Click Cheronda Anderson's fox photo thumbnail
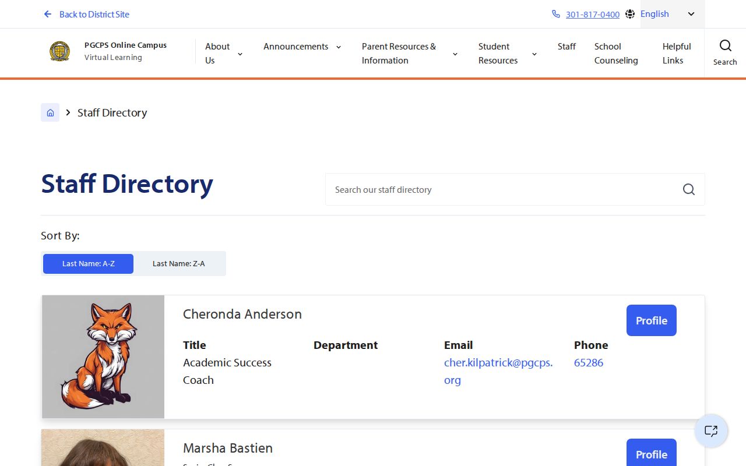 [103, 356]
